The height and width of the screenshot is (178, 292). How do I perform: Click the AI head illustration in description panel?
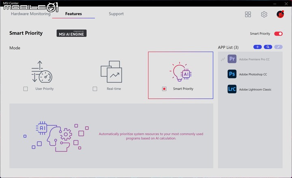[x=56, y=136]
